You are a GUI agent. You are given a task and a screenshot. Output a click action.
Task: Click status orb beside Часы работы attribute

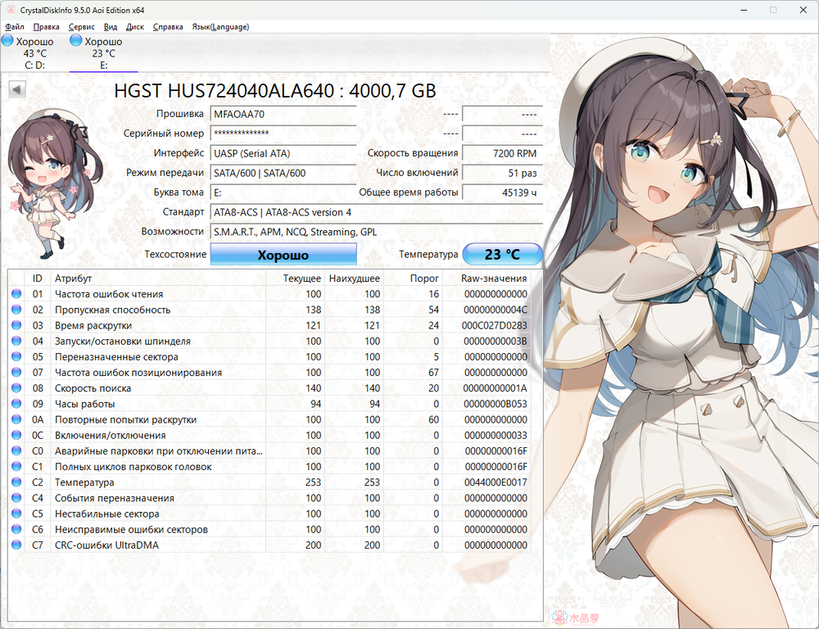pos(16,405)
